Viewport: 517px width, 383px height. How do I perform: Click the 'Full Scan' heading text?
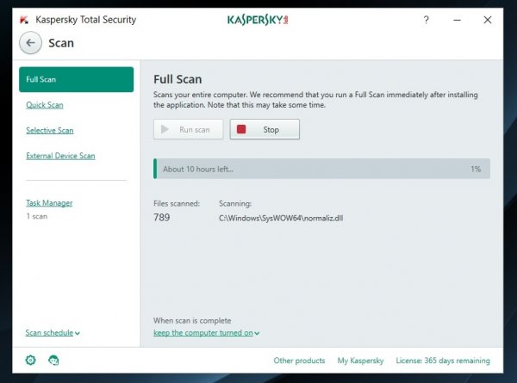click(x=178, y=79)
